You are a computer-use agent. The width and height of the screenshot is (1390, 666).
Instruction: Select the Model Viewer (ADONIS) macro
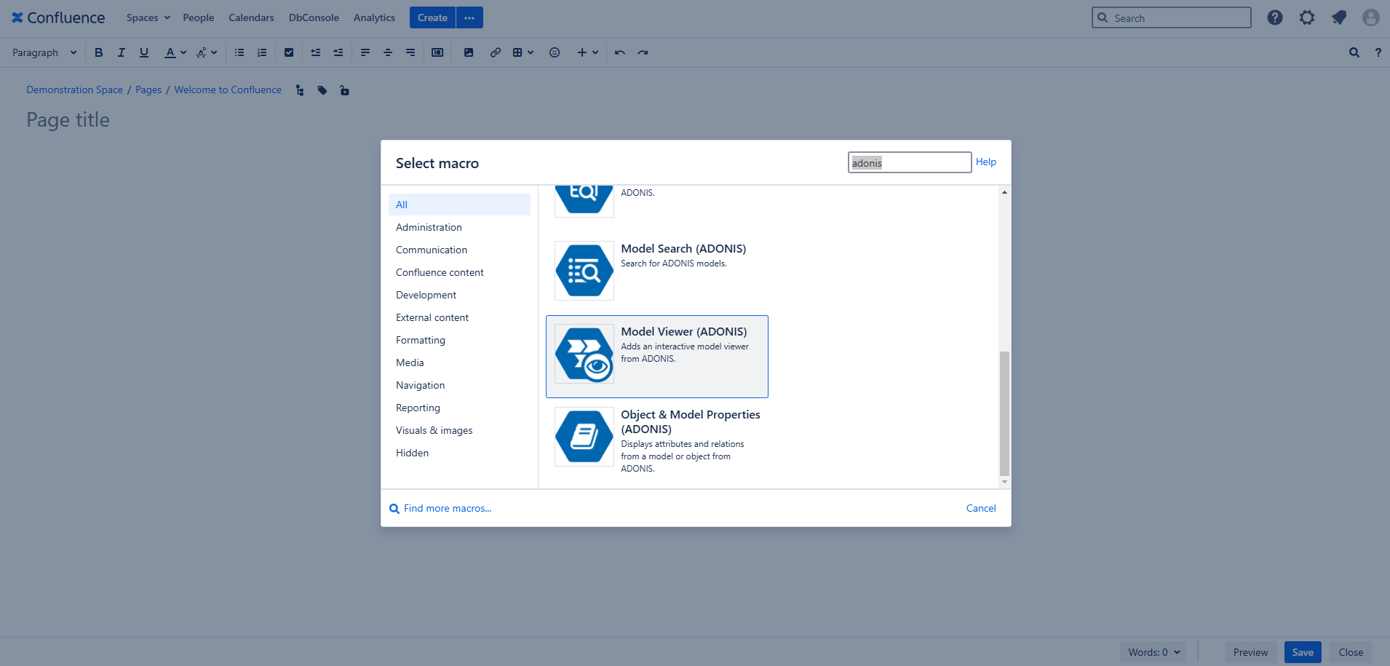pyautogui.click(x=656, y=356)
